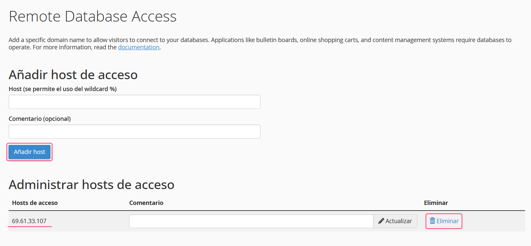Image resolution: width=531 pixels, height=246 pixels.
Task: Focus the Comentario (opcional) input field
Action: pos(134,132)
